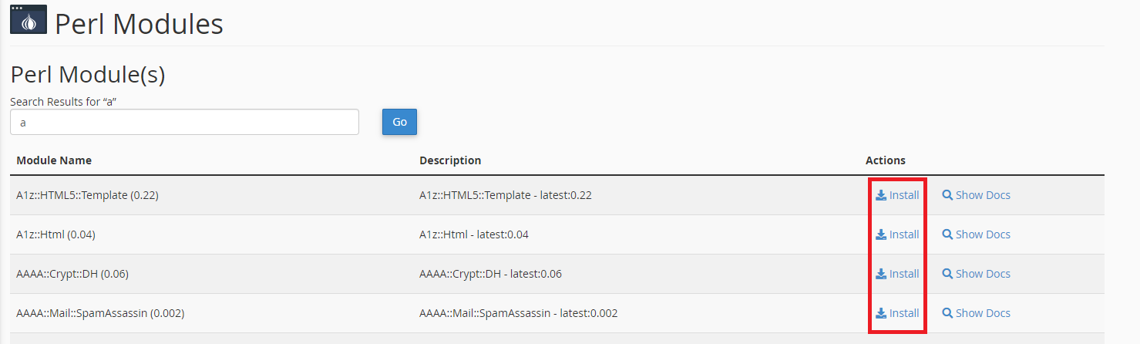Show Docs for AAAA::Mail::SpamAssassin
1140x344 pixels.
(976, 313)
